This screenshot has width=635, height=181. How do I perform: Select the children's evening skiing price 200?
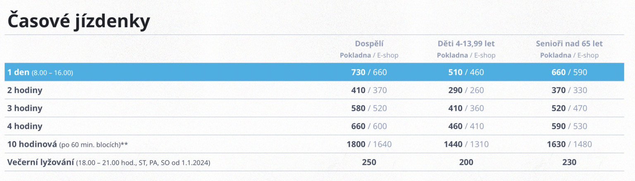coord(466,162)
